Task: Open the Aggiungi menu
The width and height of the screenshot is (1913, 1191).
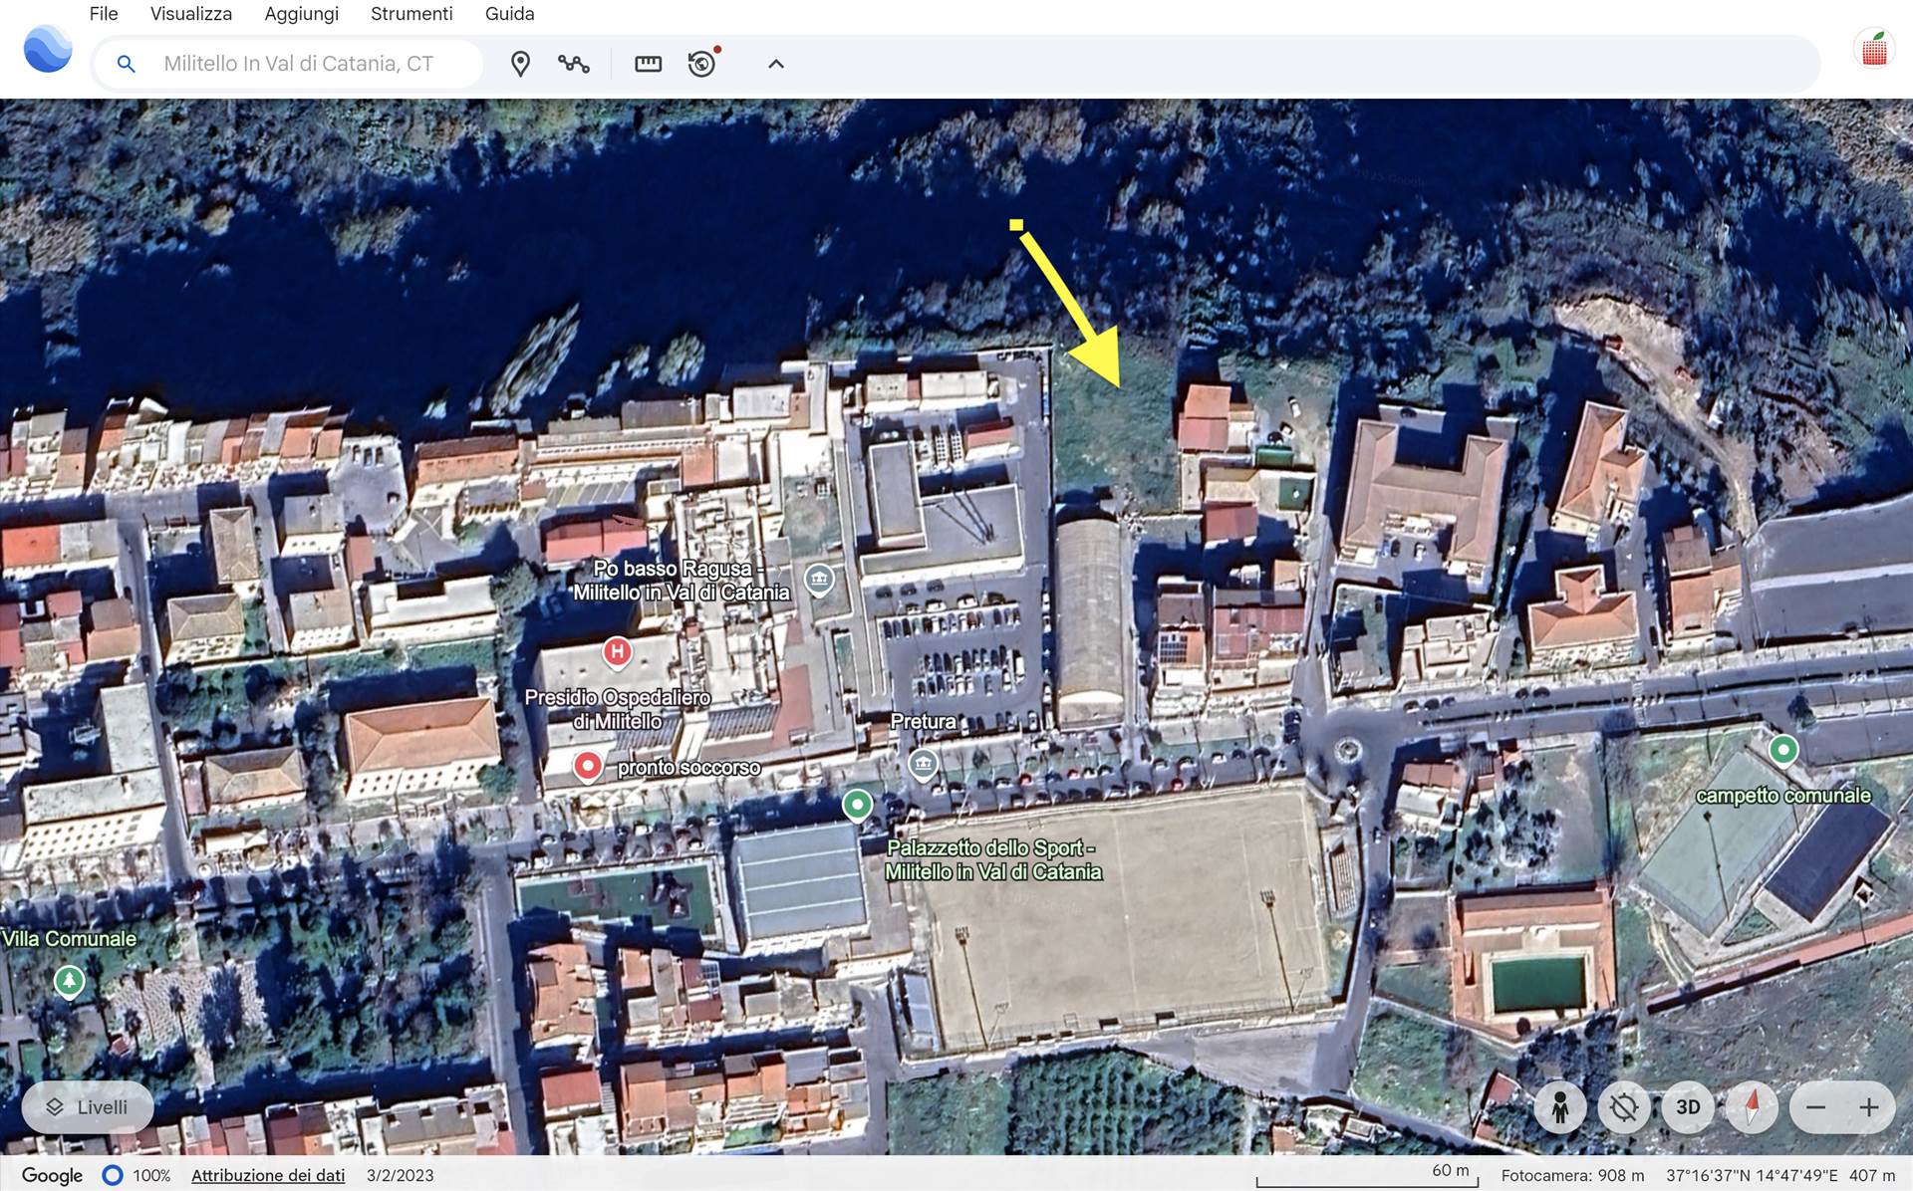Action: click(301, 14)
